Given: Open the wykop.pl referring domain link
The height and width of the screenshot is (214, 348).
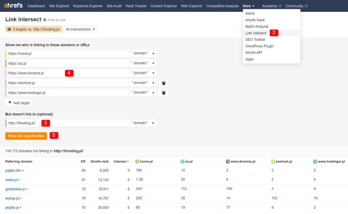Looking at the screenshot, I should [12, 198].
